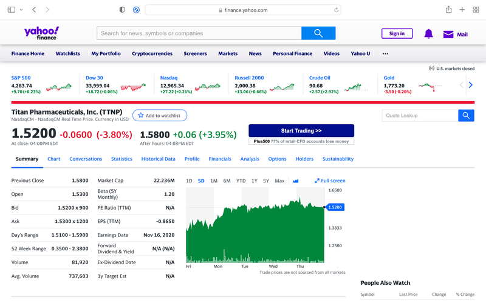Click the privacy shield icon
Viewport: 486px width, 303px height.
122,10
